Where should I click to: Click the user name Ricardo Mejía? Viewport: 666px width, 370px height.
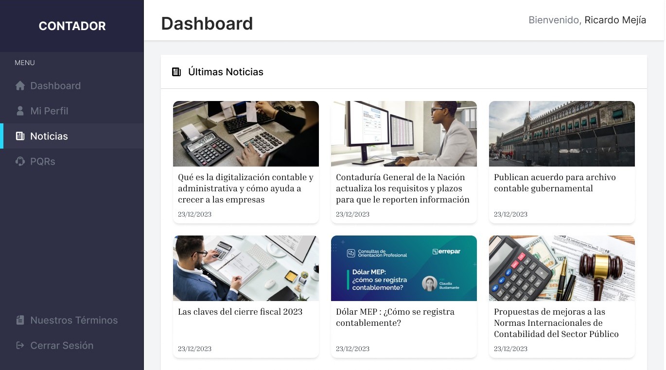point(615,20)
